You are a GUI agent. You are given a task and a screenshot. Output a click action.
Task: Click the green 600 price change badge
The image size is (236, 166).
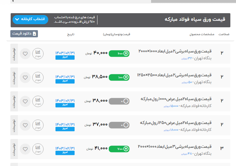pos(119,54)
